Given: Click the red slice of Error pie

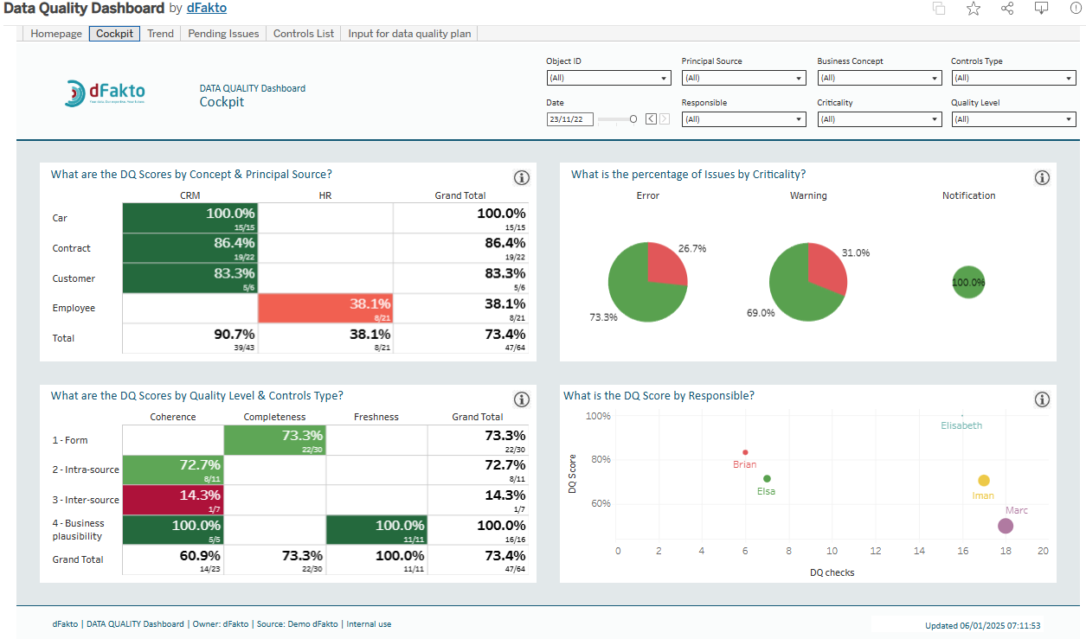Looking at the screenshot, I should click(666, 264).
